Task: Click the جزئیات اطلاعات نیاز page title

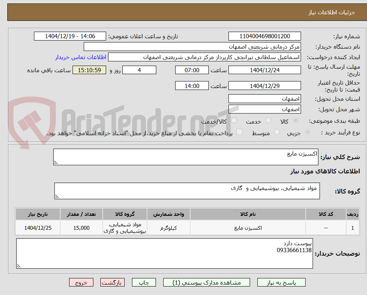Action: coord(331,12)
